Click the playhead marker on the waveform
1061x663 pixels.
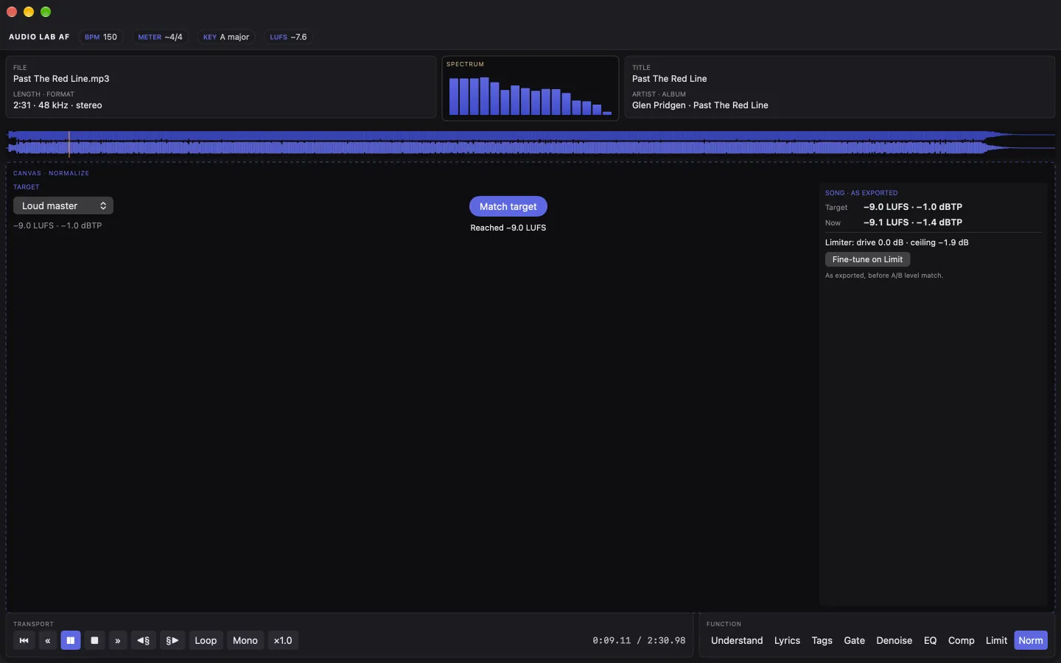coord(69,144)
